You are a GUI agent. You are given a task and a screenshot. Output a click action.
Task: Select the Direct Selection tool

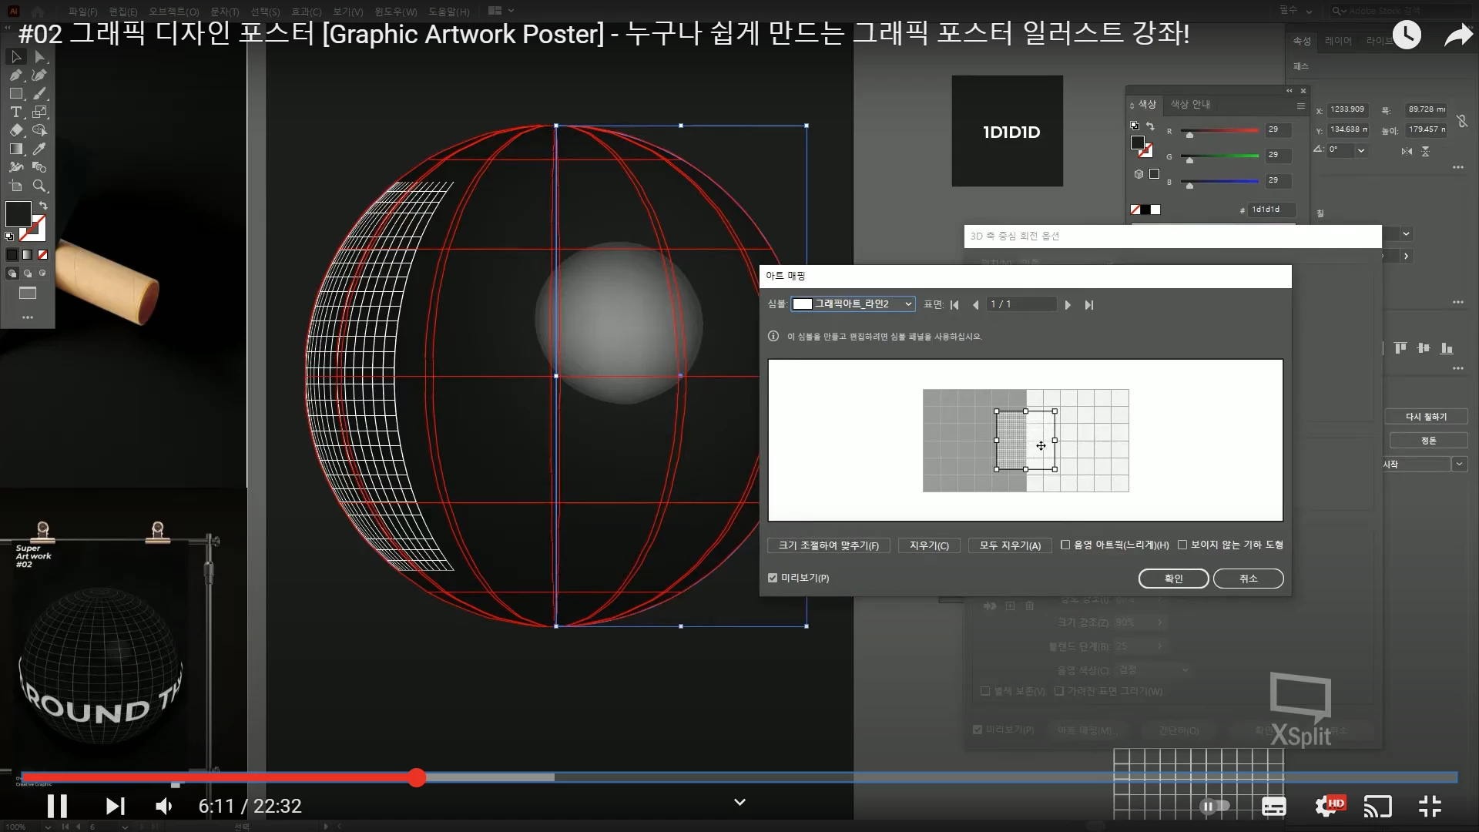40,57
